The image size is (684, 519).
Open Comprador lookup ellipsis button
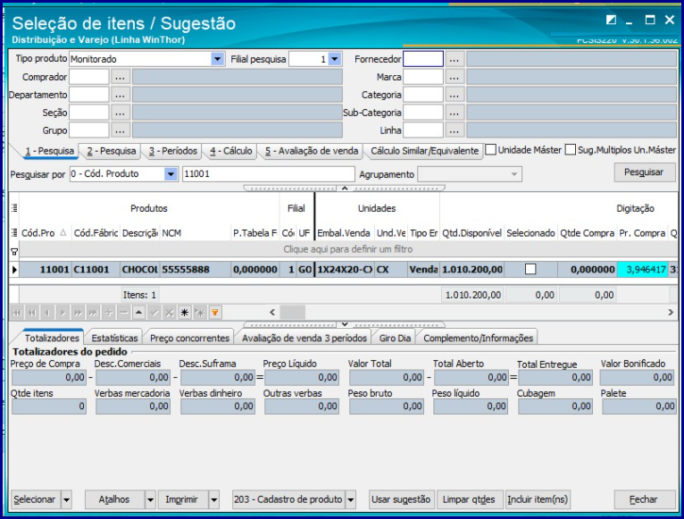pyautogui.click(x=121, y=77)
